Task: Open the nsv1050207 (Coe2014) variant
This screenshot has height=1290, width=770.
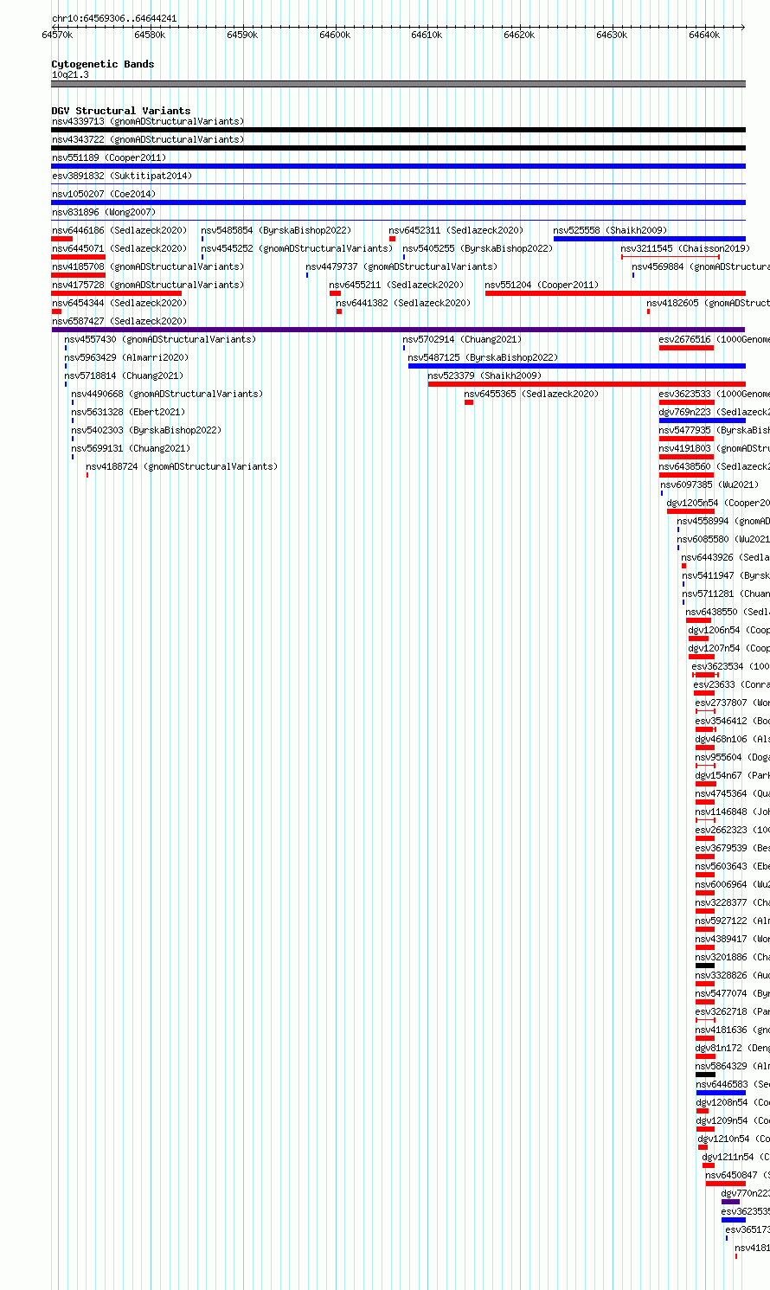Action: [104, 194]
